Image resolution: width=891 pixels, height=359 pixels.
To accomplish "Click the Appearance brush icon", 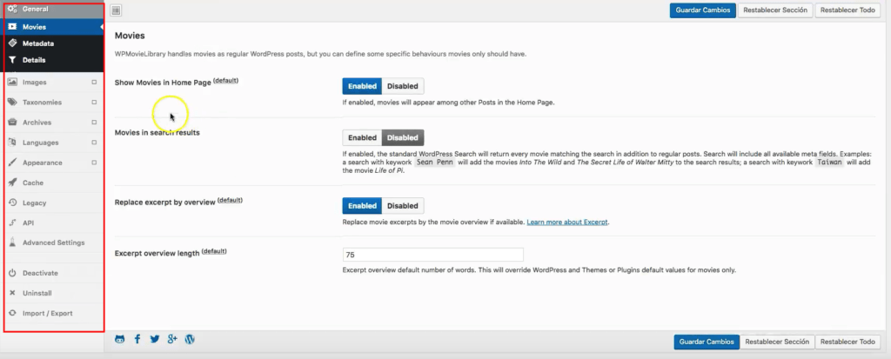I will coord(12,163).
